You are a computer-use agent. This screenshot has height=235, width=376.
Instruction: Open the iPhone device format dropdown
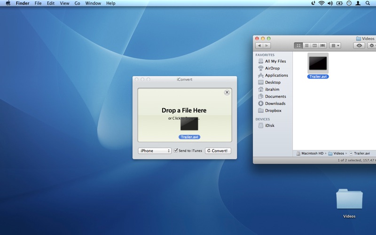point(155,151)
